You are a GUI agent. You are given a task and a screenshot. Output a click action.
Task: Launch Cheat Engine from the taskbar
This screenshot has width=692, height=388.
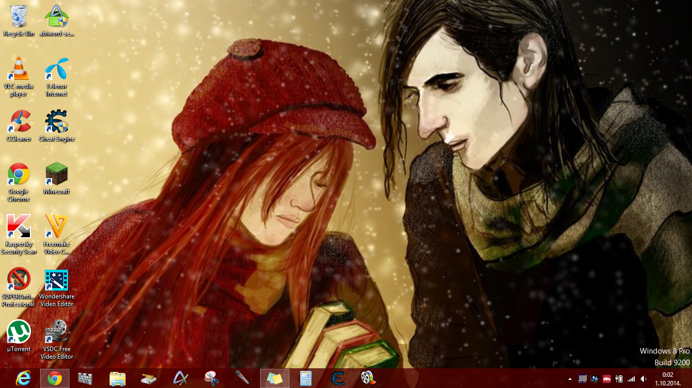coord(338,378)
